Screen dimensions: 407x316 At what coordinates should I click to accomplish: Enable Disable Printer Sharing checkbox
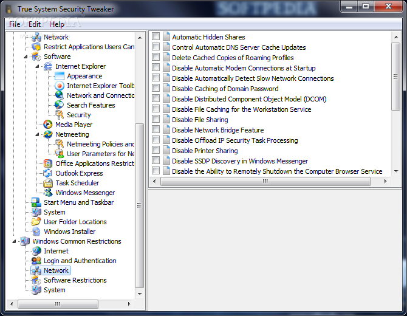(x=156, y=150)
